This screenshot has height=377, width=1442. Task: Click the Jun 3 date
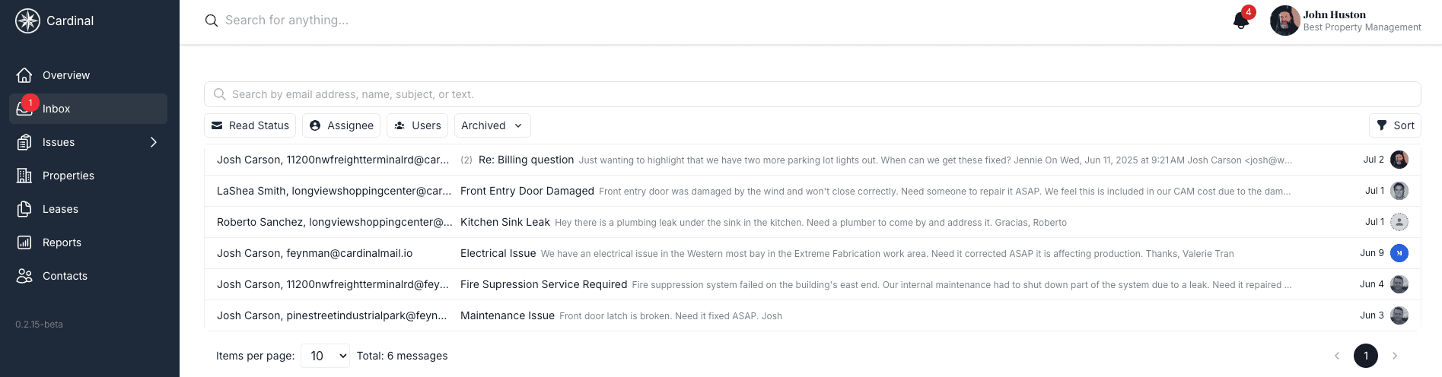[1372, 315]
